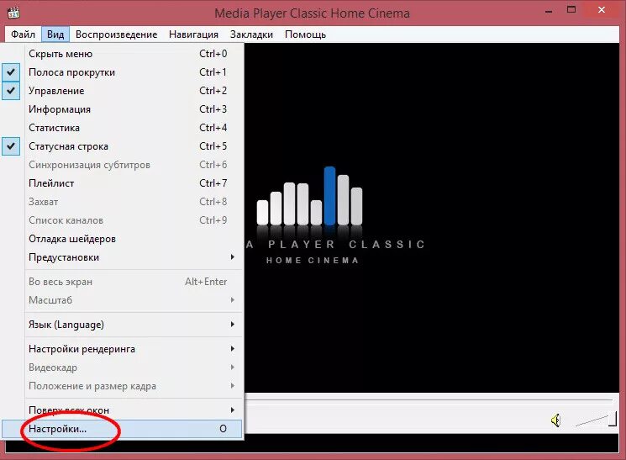Select Скрыть меню entry
The width and height of the screenshot is (626, 460).
[x=122, y=54]
